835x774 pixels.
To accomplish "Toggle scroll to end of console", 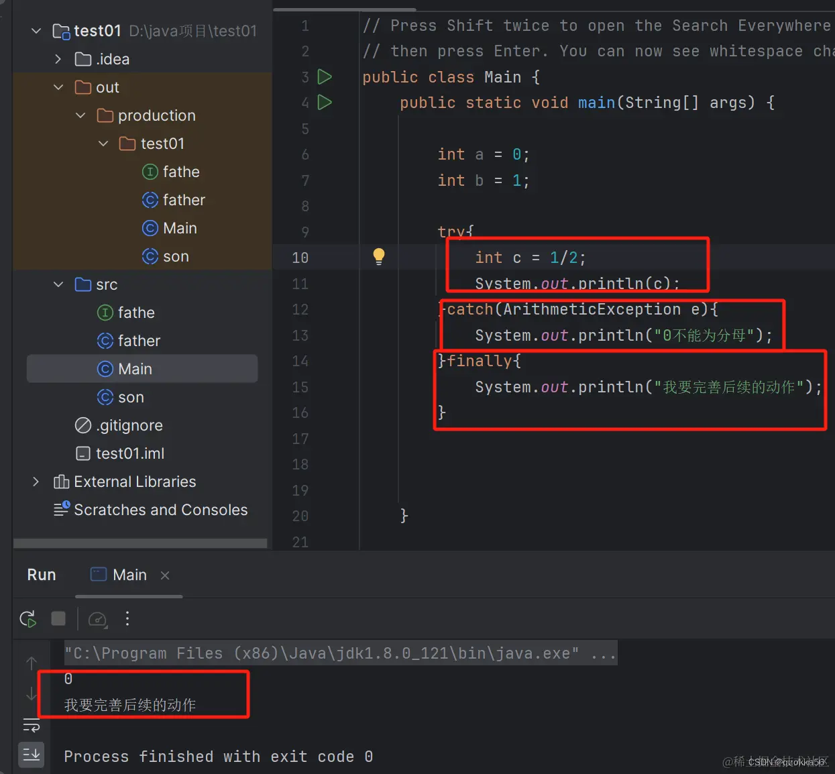I will point(32,755).
